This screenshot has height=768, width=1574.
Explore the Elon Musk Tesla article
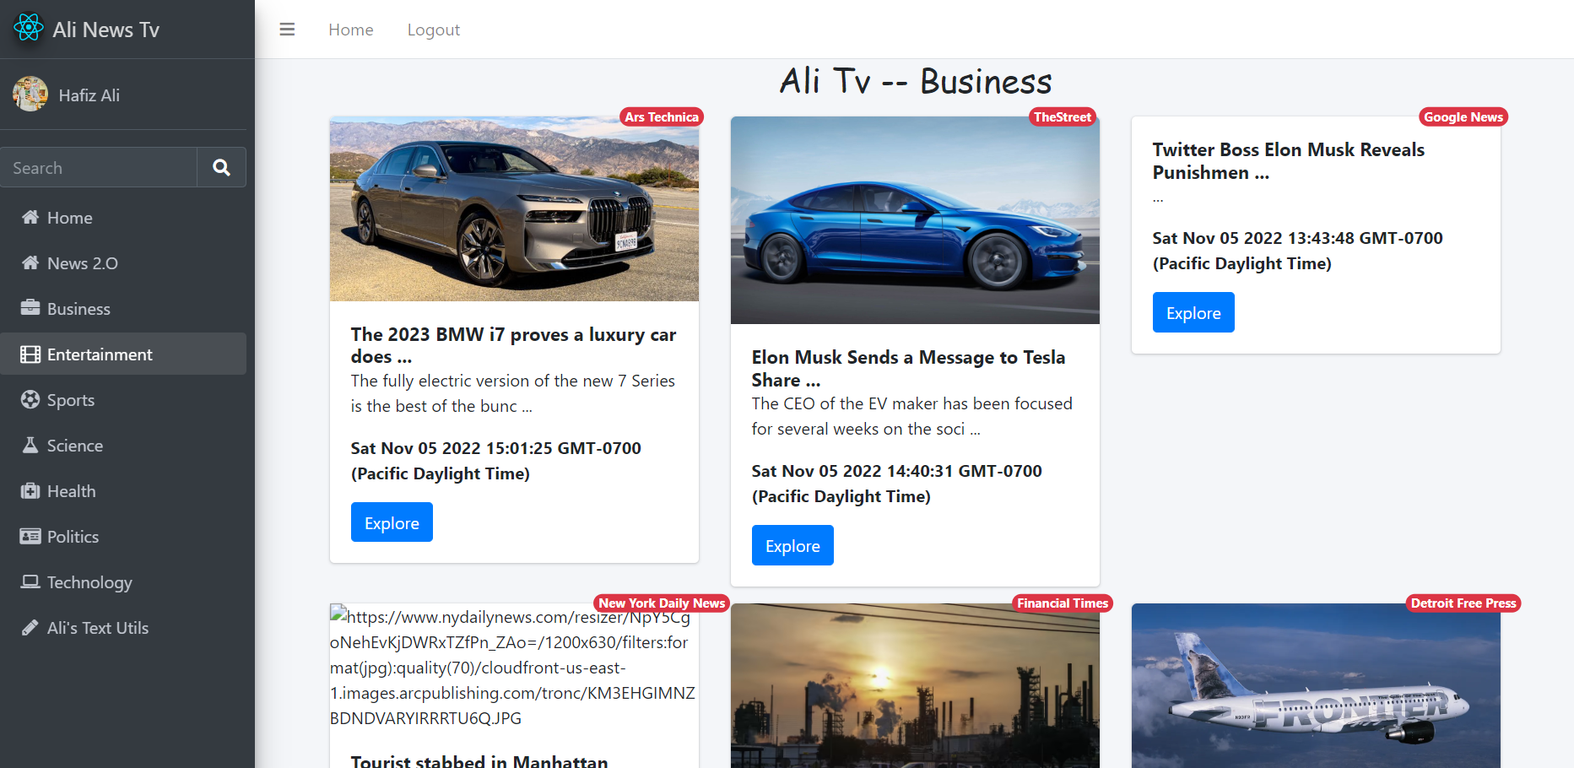click(792, 545)
